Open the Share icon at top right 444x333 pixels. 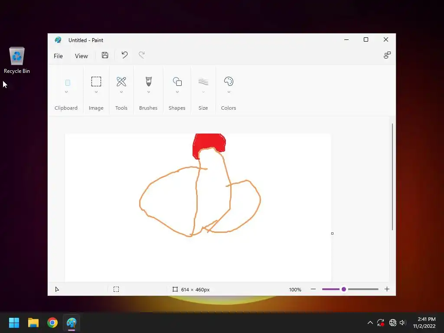click(387, 55)
